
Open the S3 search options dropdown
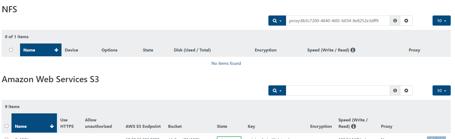[277, 91]
